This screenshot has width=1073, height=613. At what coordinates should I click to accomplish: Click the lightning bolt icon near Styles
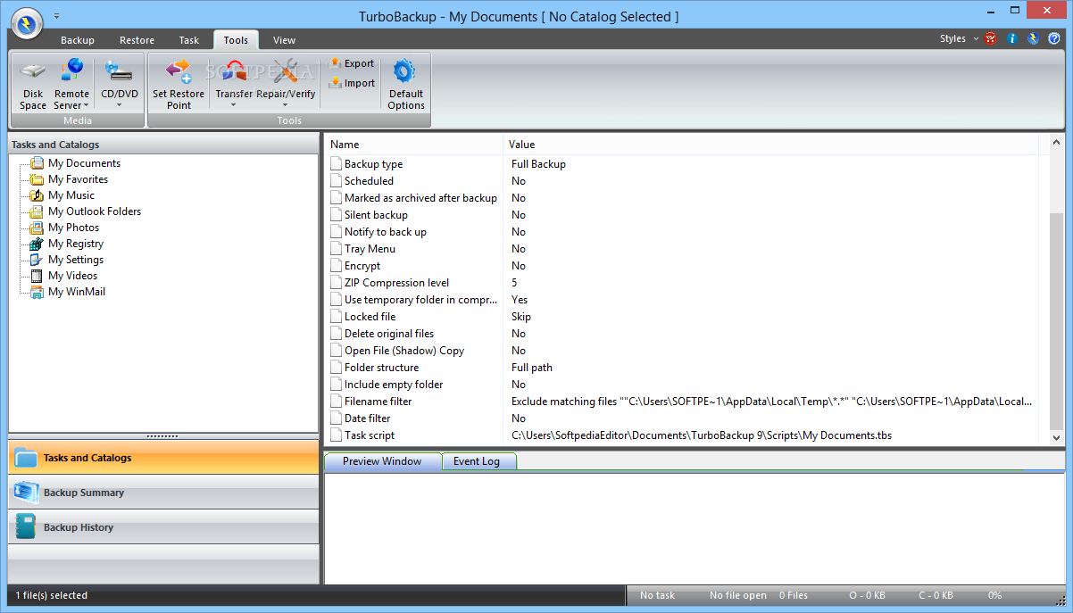tap(1033, 38)
